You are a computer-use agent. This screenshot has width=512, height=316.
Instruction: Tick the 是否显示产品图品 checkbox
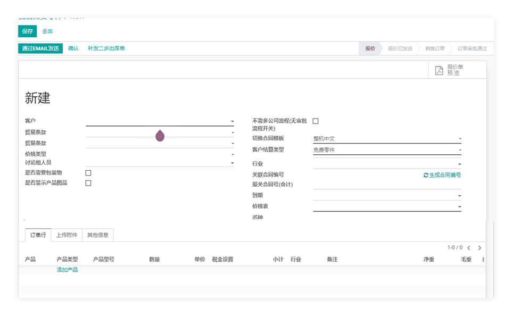coord(88,183)
